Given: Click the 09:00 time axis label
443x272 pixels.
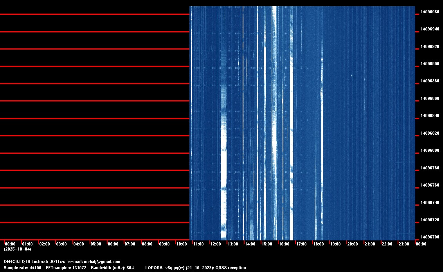Looking at the screenshot, I should pyautogui.click(x=164, y=244).
